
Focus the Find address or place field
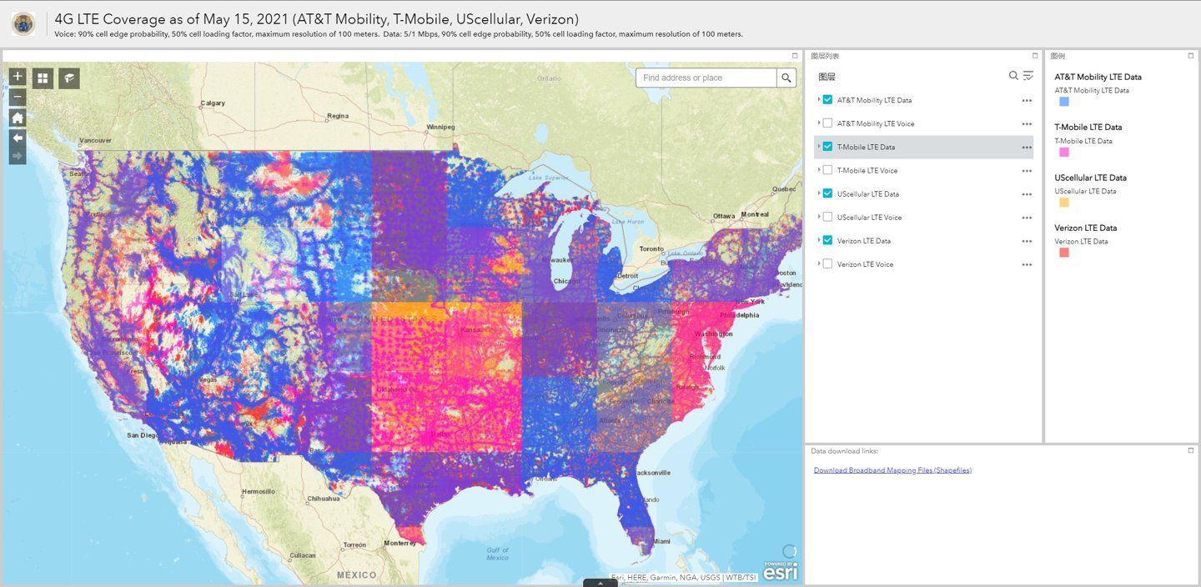706,78
